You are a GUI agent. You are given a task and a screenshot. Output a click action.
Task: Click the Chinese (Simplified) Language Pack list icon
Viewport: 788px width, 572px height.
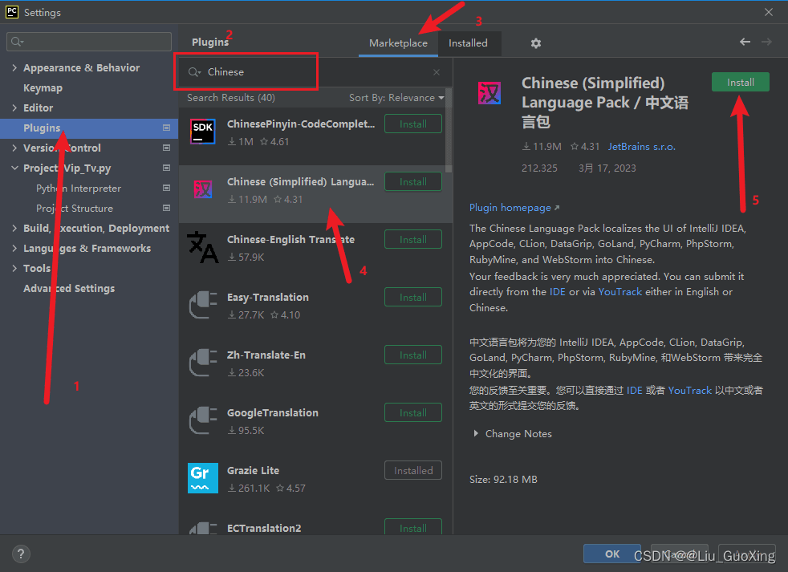[203, 189]
